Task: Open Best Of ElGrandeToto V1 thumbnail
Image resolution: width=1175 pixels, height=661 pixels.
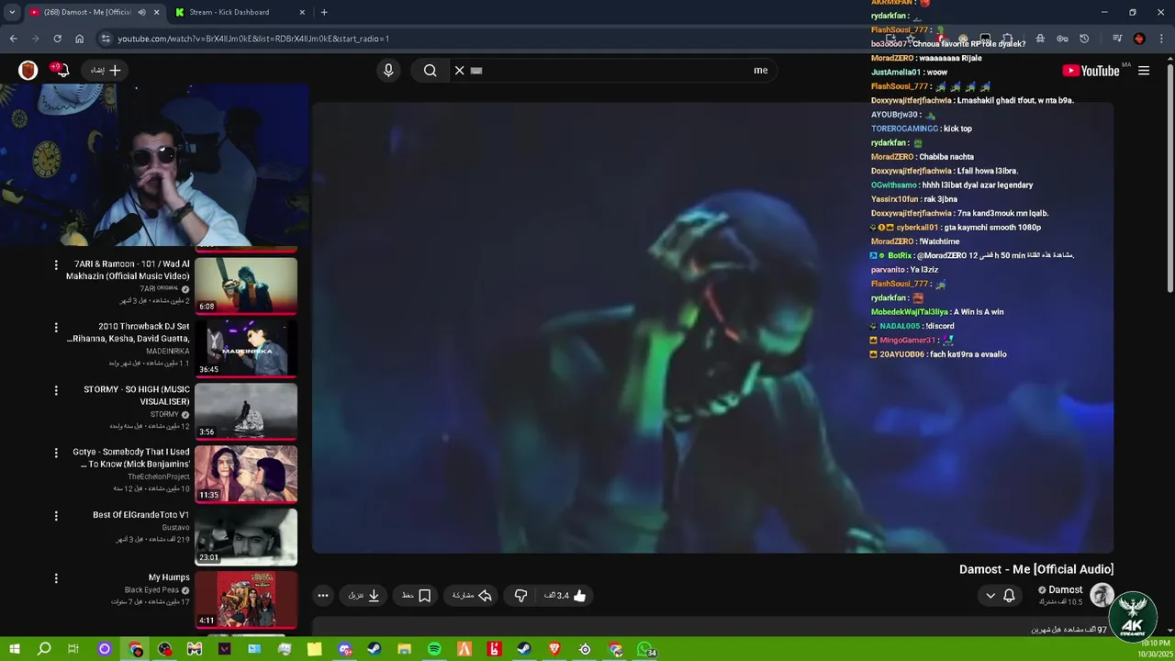Action: tap(246, 536)
